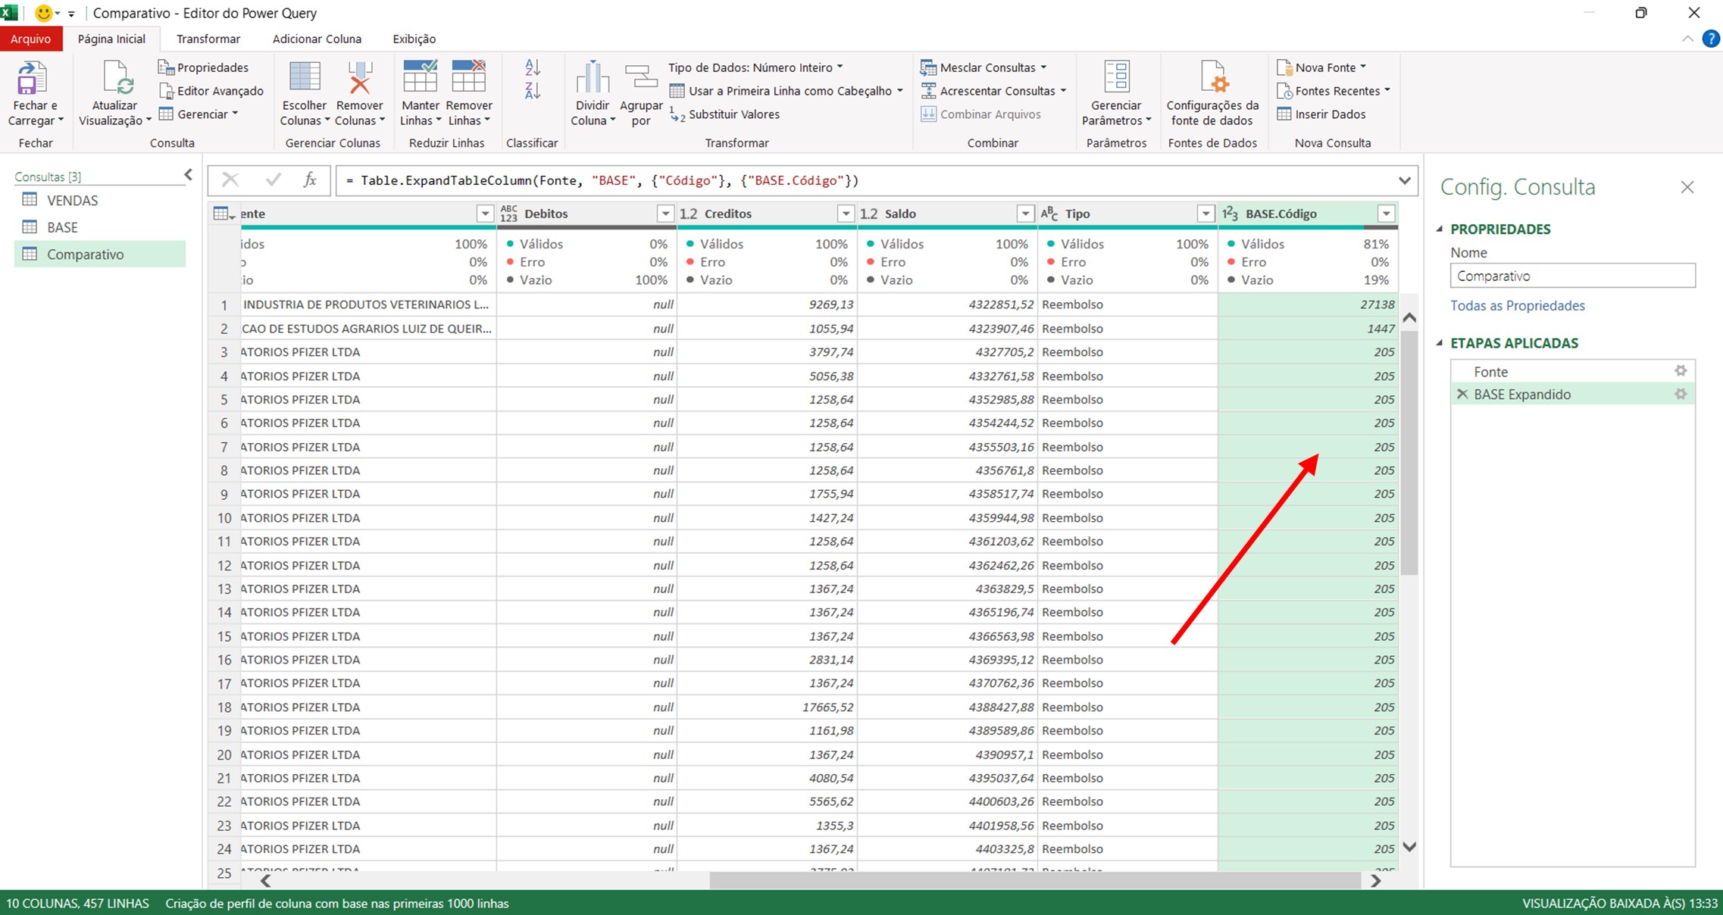Open Debitos column filter dropdown

tap(664, 214)
